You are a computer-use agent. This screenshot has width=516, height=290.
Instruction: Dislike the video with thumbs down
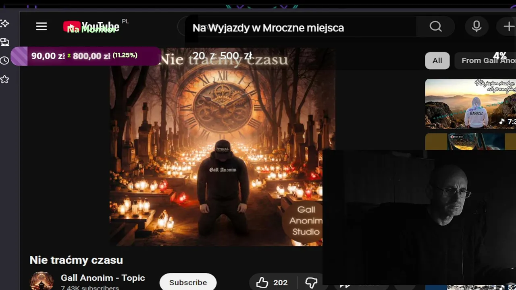[x=311, y=282]
